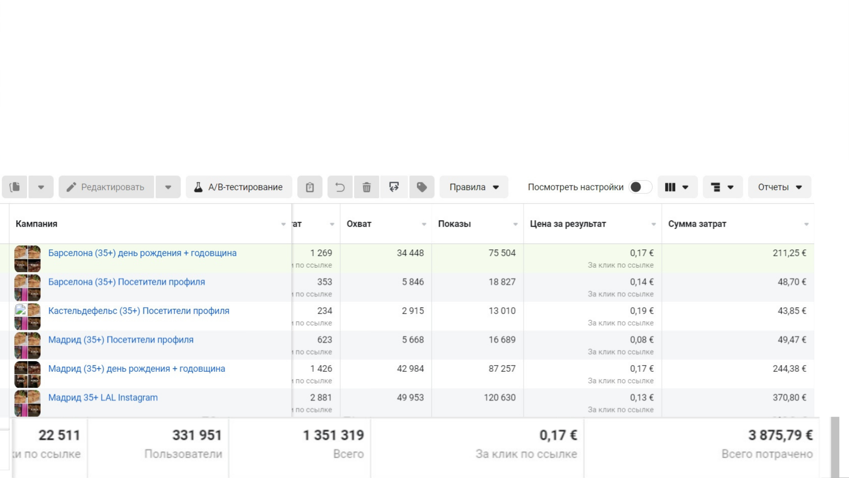849x478 pixels.
Task: Open the columns layout icon menu
Action: click(677, 187)
